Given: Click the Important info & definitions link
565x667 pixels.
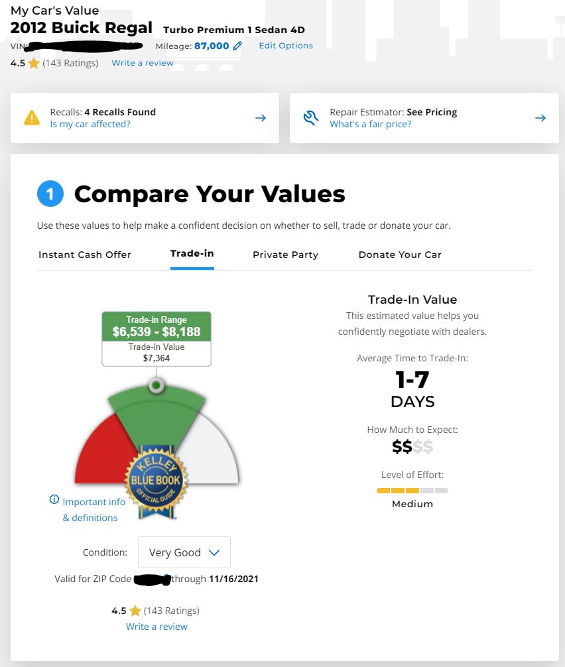Looking at the screenshot, I should pyautogui.click(x=94, y=510).
